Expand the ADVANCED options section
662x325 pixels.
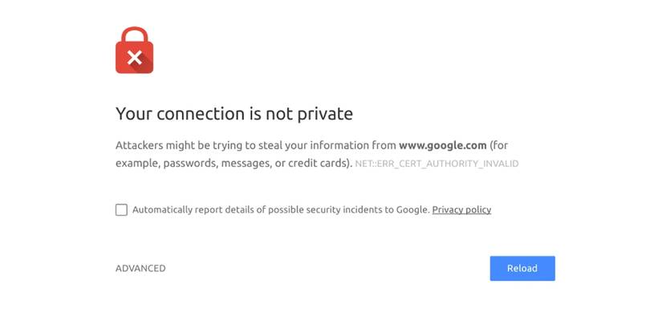tap(140, 268)
